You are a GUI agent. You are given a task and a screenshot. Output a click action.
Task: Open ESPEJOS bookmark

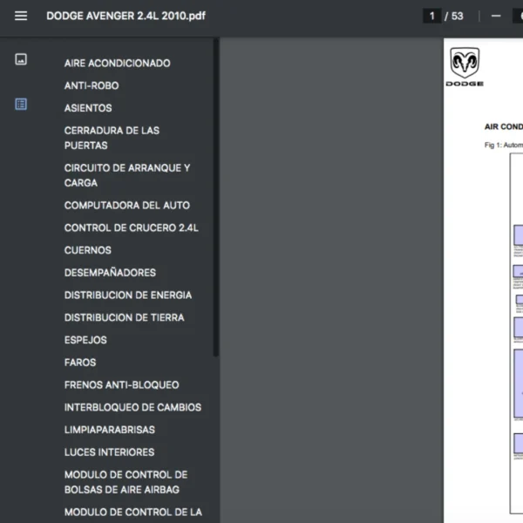pyautogui.click(x=85, y=340)
